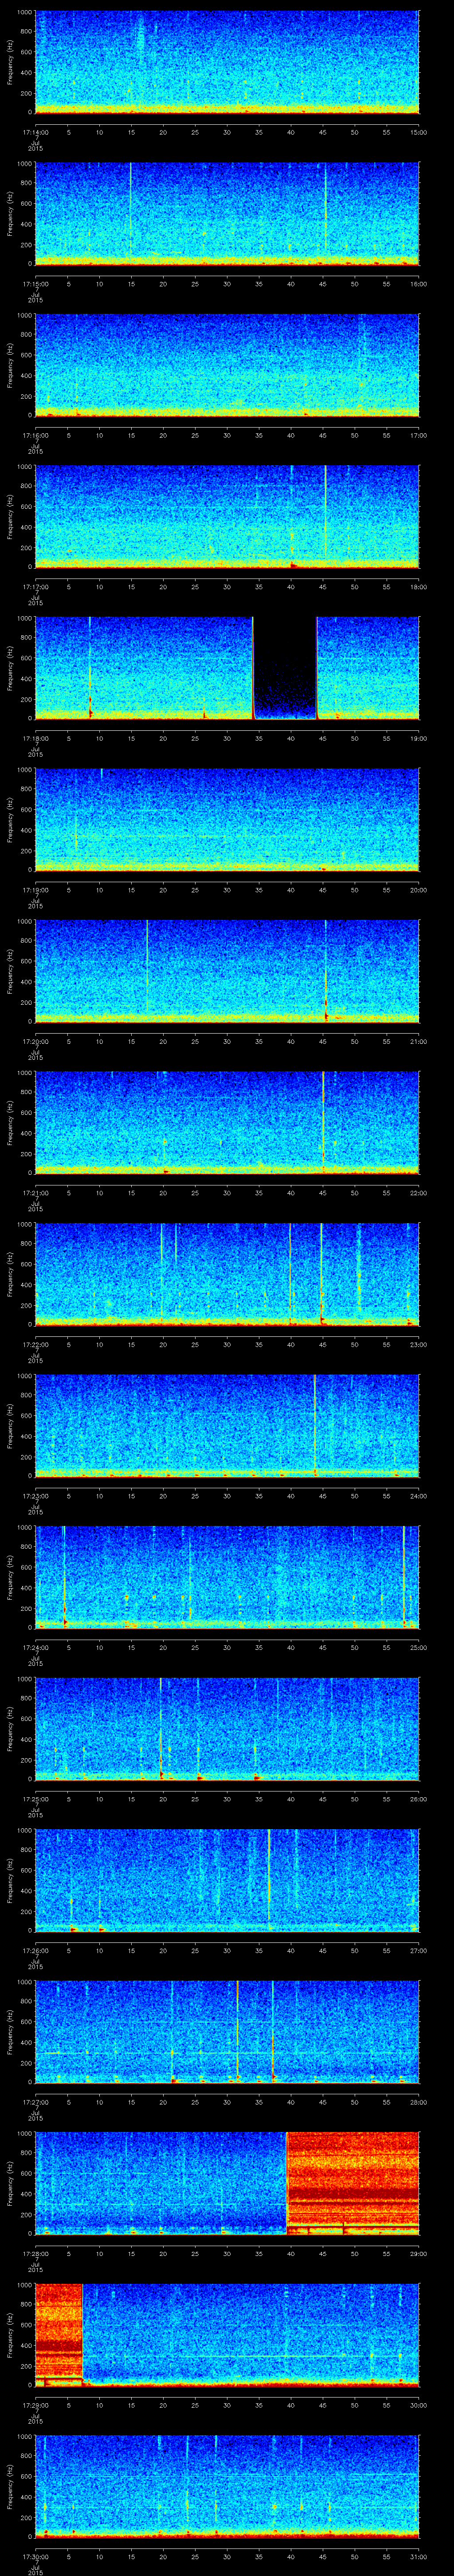Select the spectrogram panel starting at 17:19:00
Screen dimensions: 454x2576
click(227, 819)
